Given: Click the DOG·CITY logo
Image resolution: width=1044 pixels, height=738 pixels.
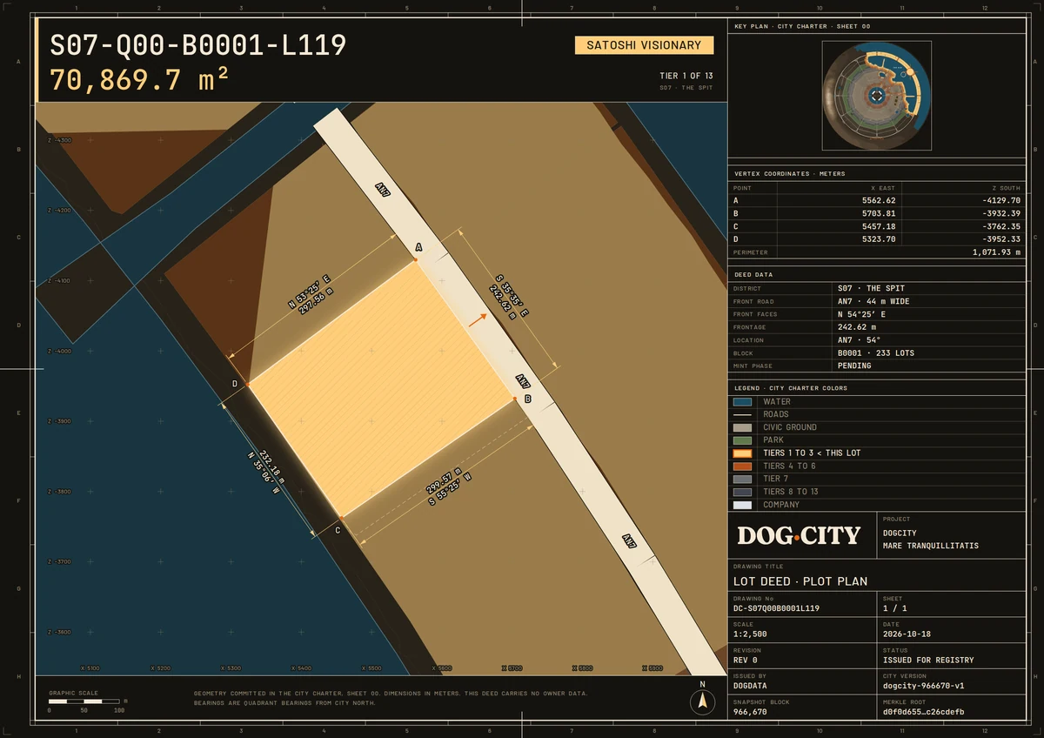Looking at the screenshot, I should (x=799, y=535).
